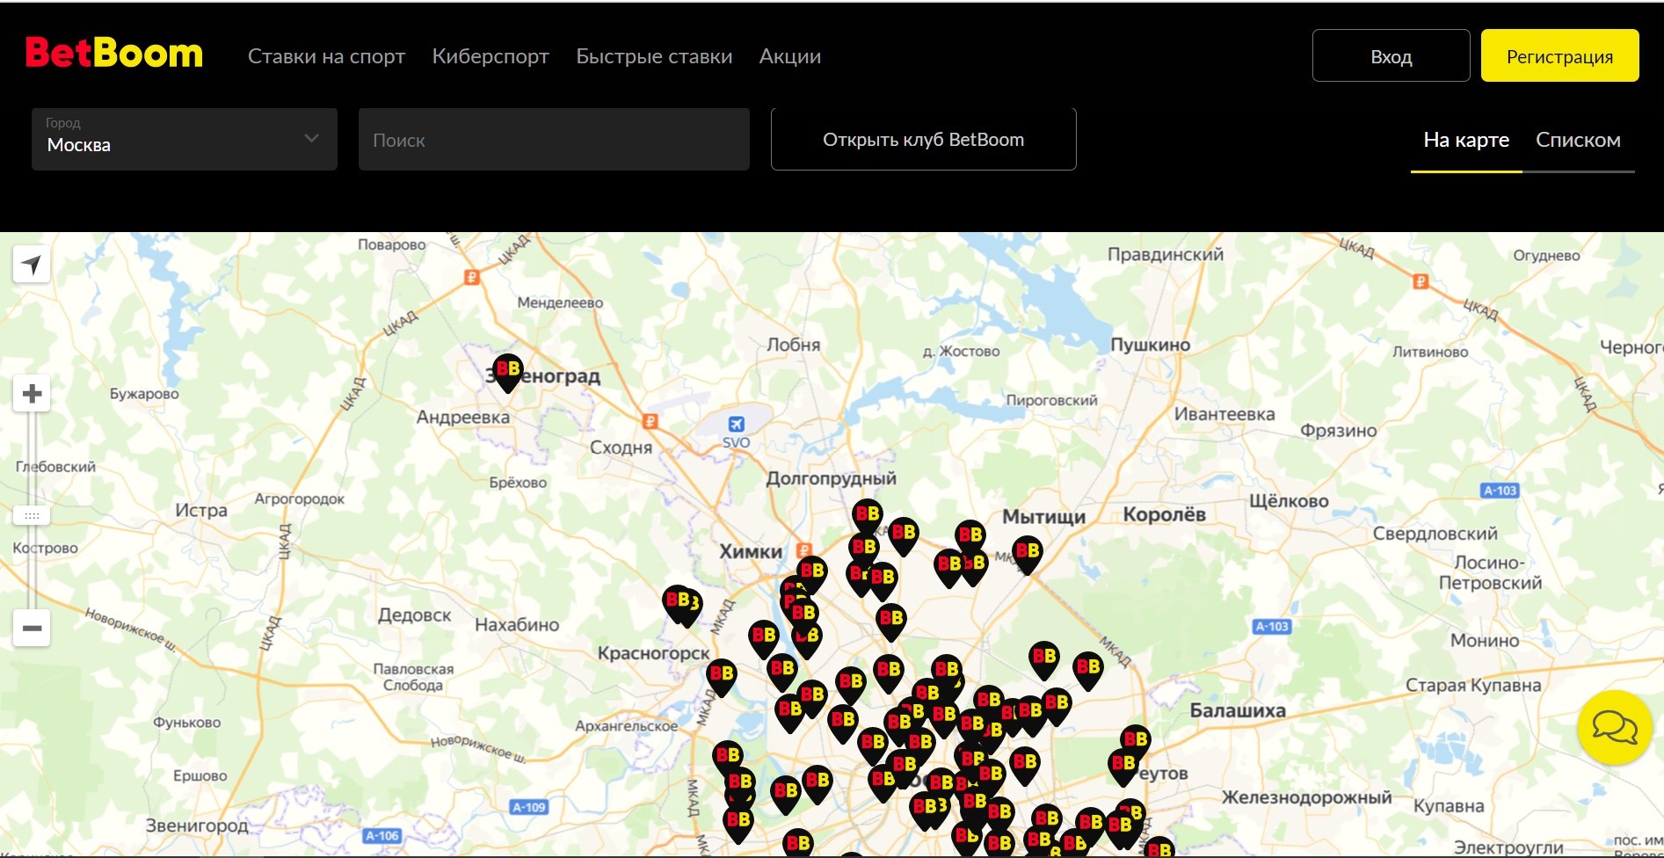Expand city list via chevron arrow
The height and width of the screenshot is (858, 1664).
[x=311, y=138]
